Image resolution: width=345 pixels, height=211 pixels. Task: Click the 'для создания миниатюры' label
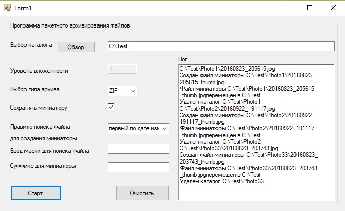(43, 139)
